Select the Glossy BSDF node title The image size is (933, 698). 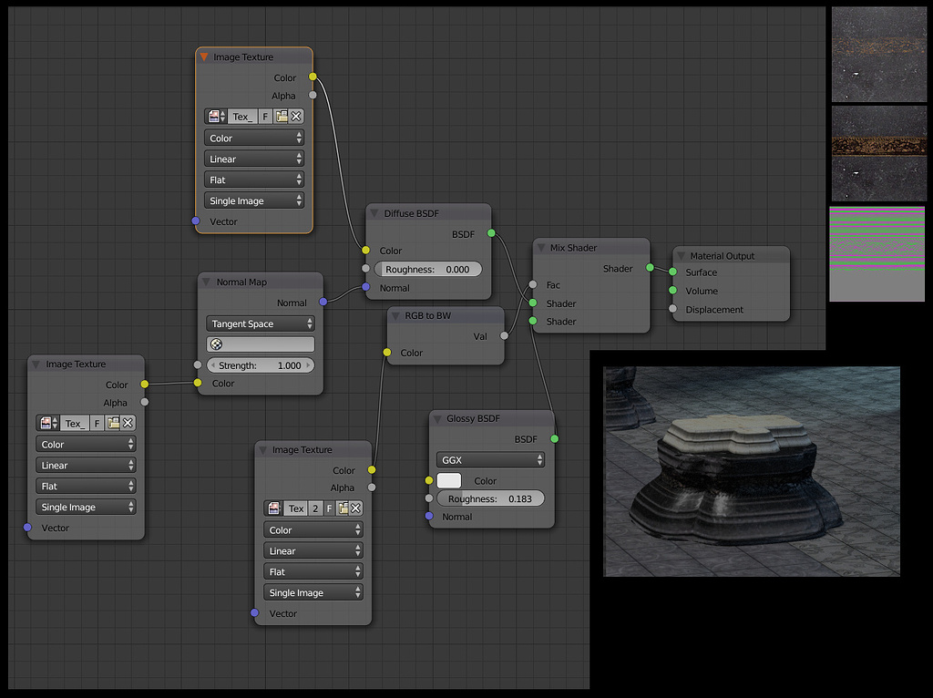(473, 418)
